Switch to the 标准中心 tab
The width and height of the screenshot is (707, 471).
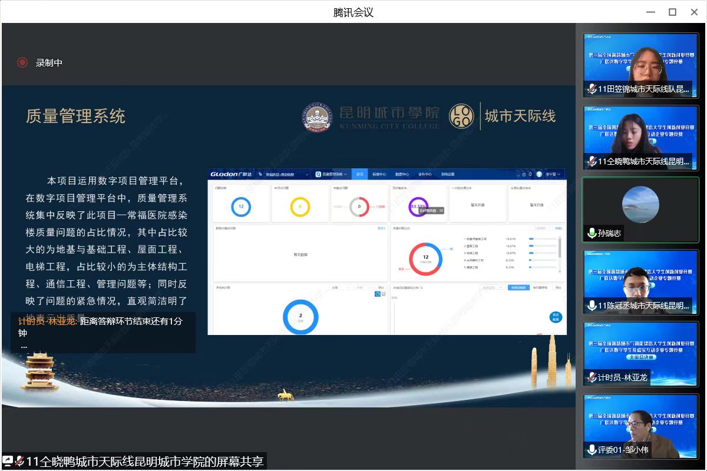click(379, 174)
